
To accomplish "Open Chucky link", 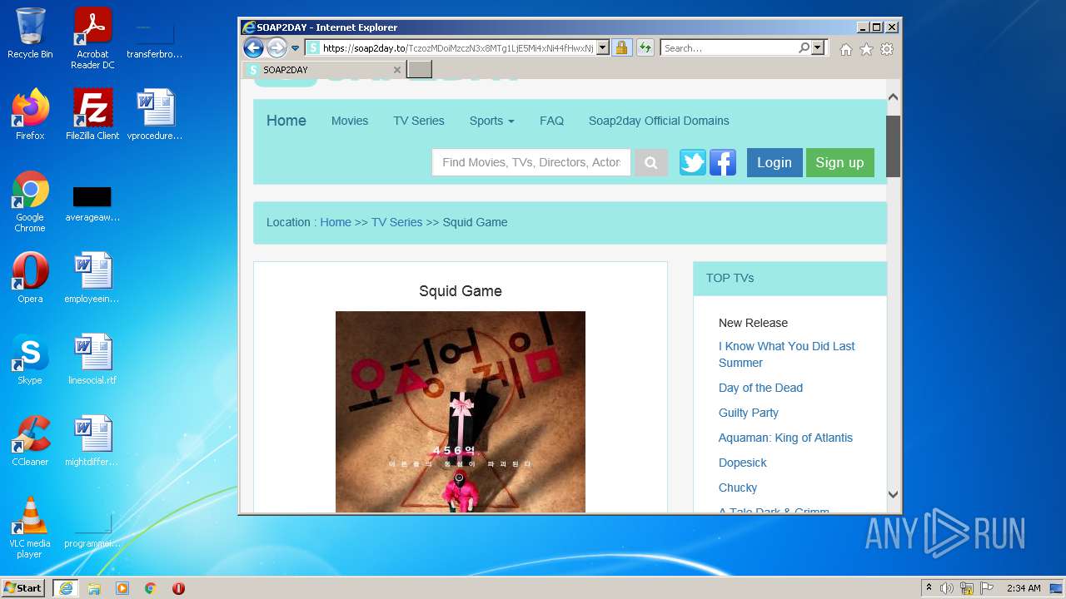I will (738, 488).
